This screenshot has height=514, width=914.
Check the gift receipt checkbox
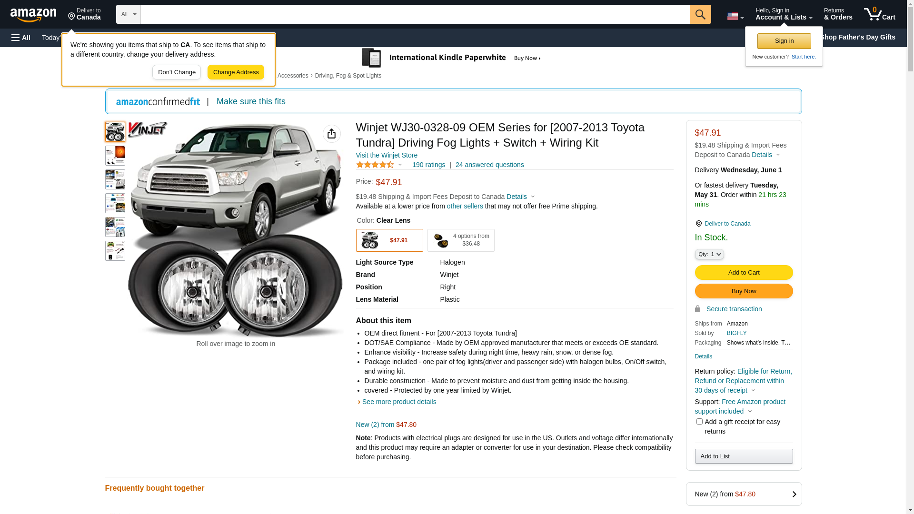tap(699, 422)
